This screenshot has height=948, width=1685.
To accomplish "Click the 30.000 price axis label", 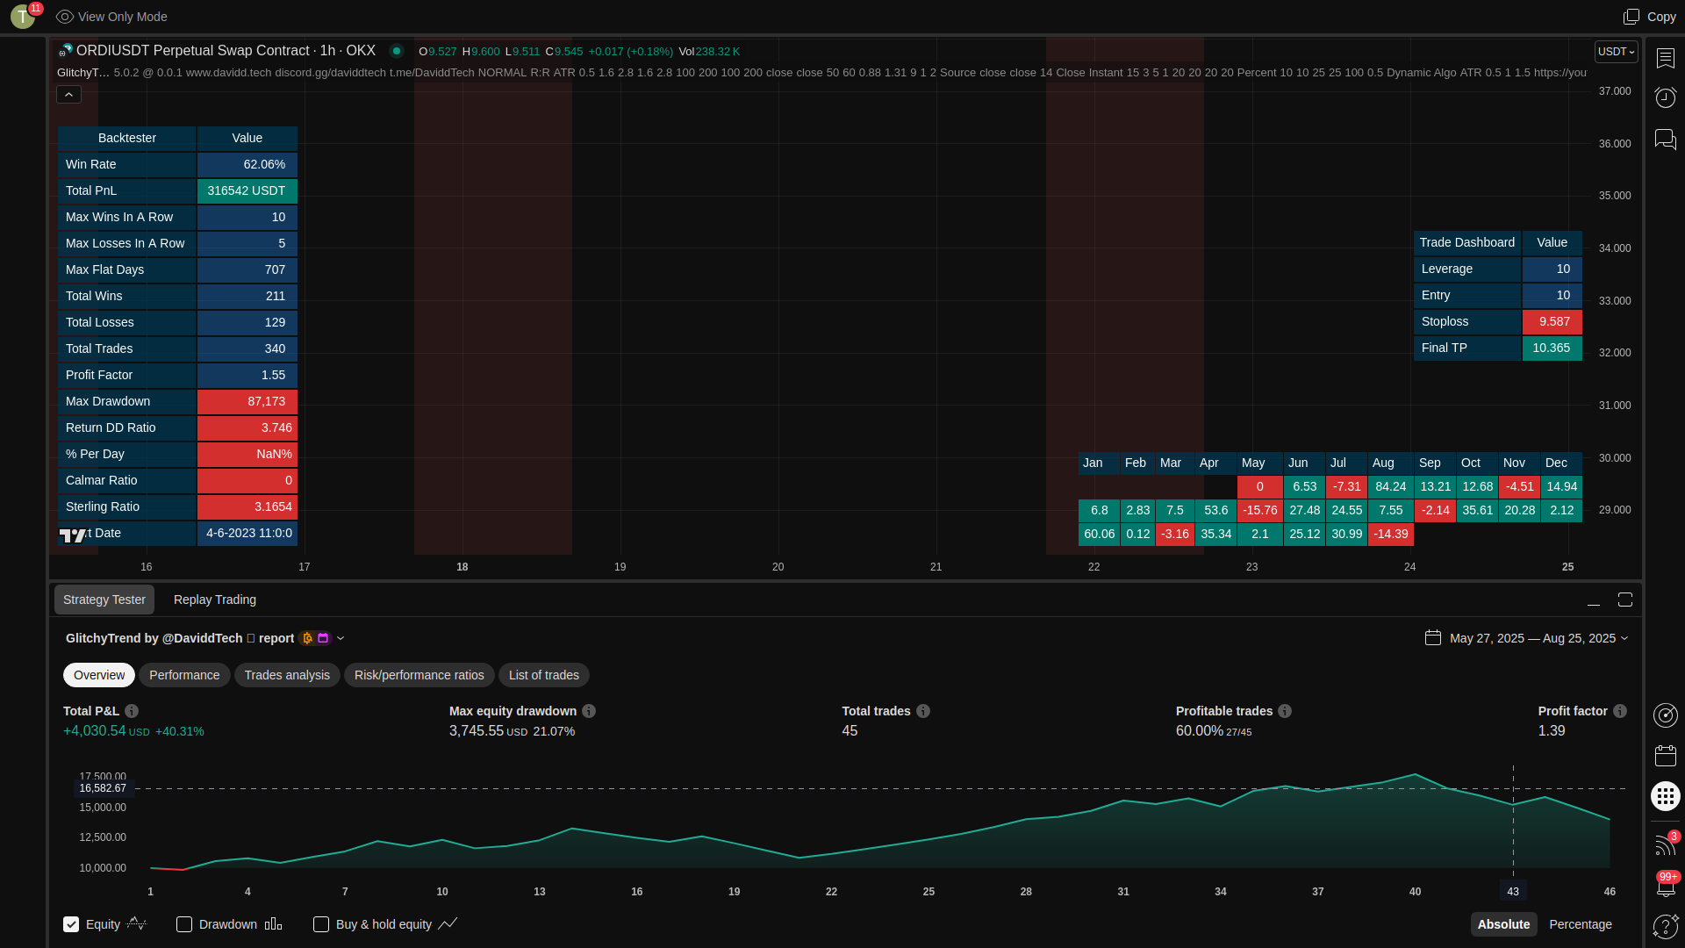I will pos(1615,458).
